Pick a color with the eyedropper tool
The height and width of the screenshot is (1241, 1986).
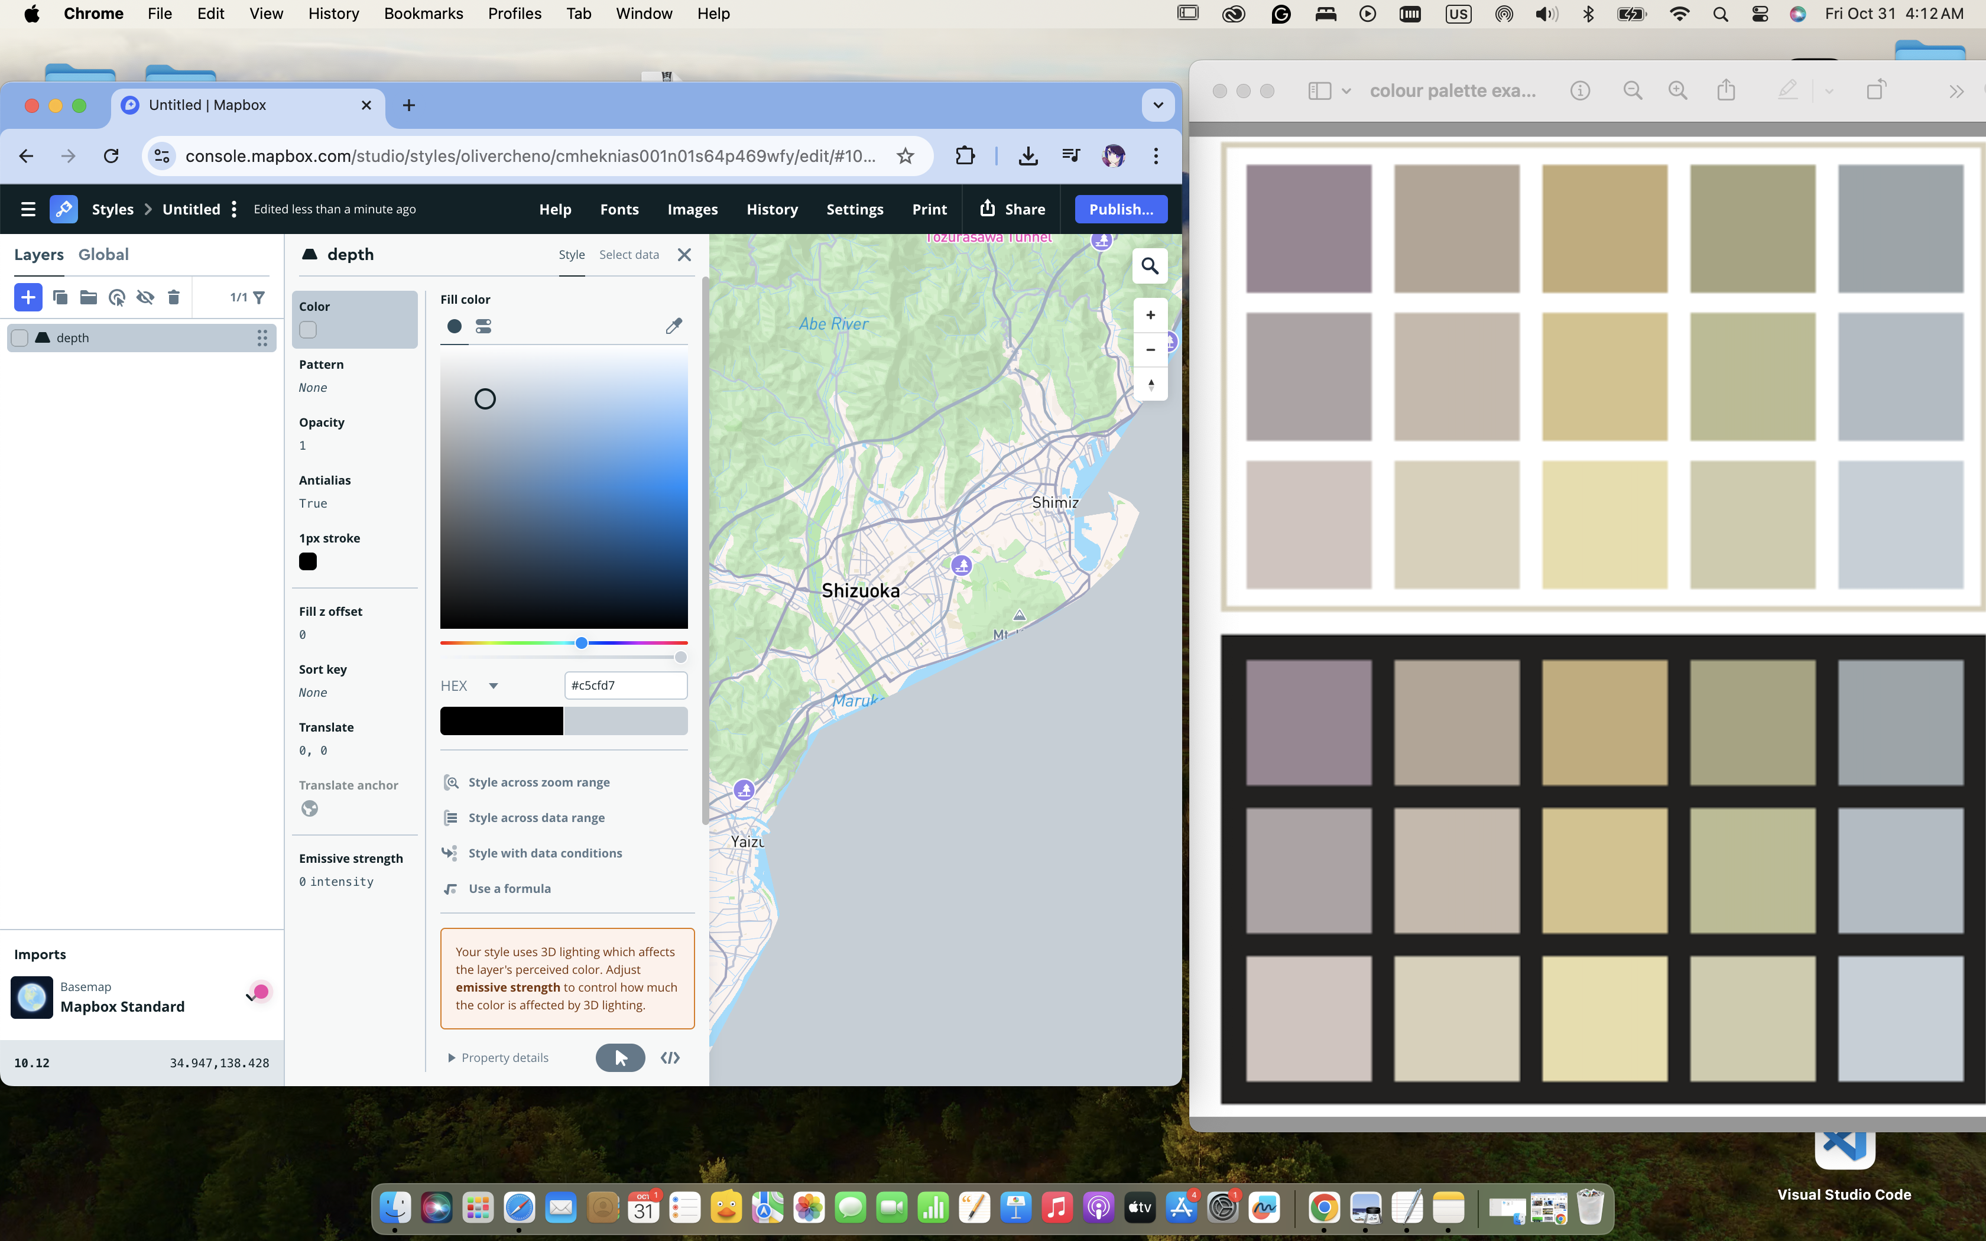coord(673,327)
